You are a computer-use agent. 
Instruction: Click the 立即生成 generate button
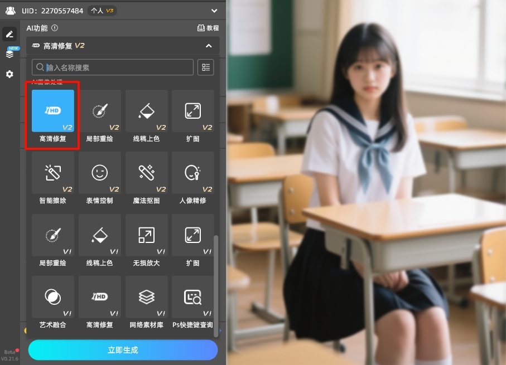click(123, 350)
